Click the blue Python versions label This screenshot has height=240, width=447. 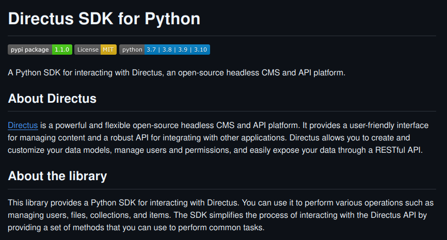177,50
